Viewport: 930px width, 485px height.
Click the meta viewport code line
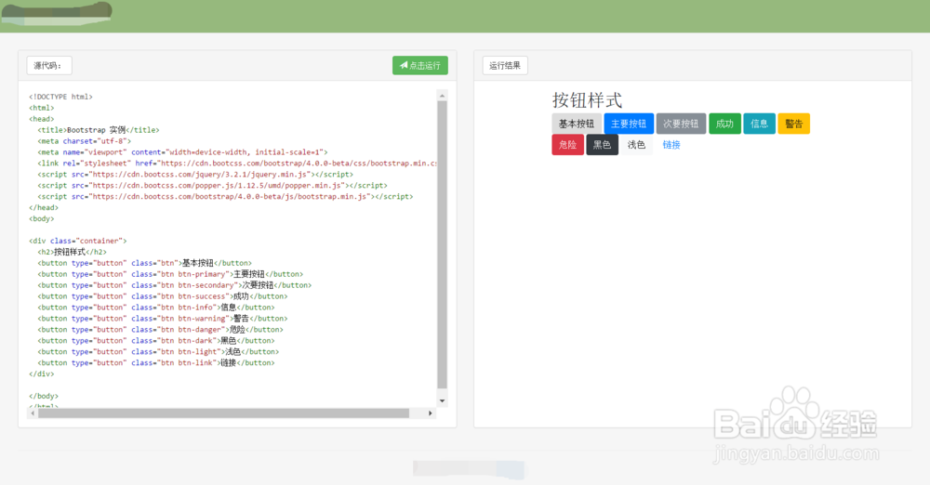click(182, 152)
